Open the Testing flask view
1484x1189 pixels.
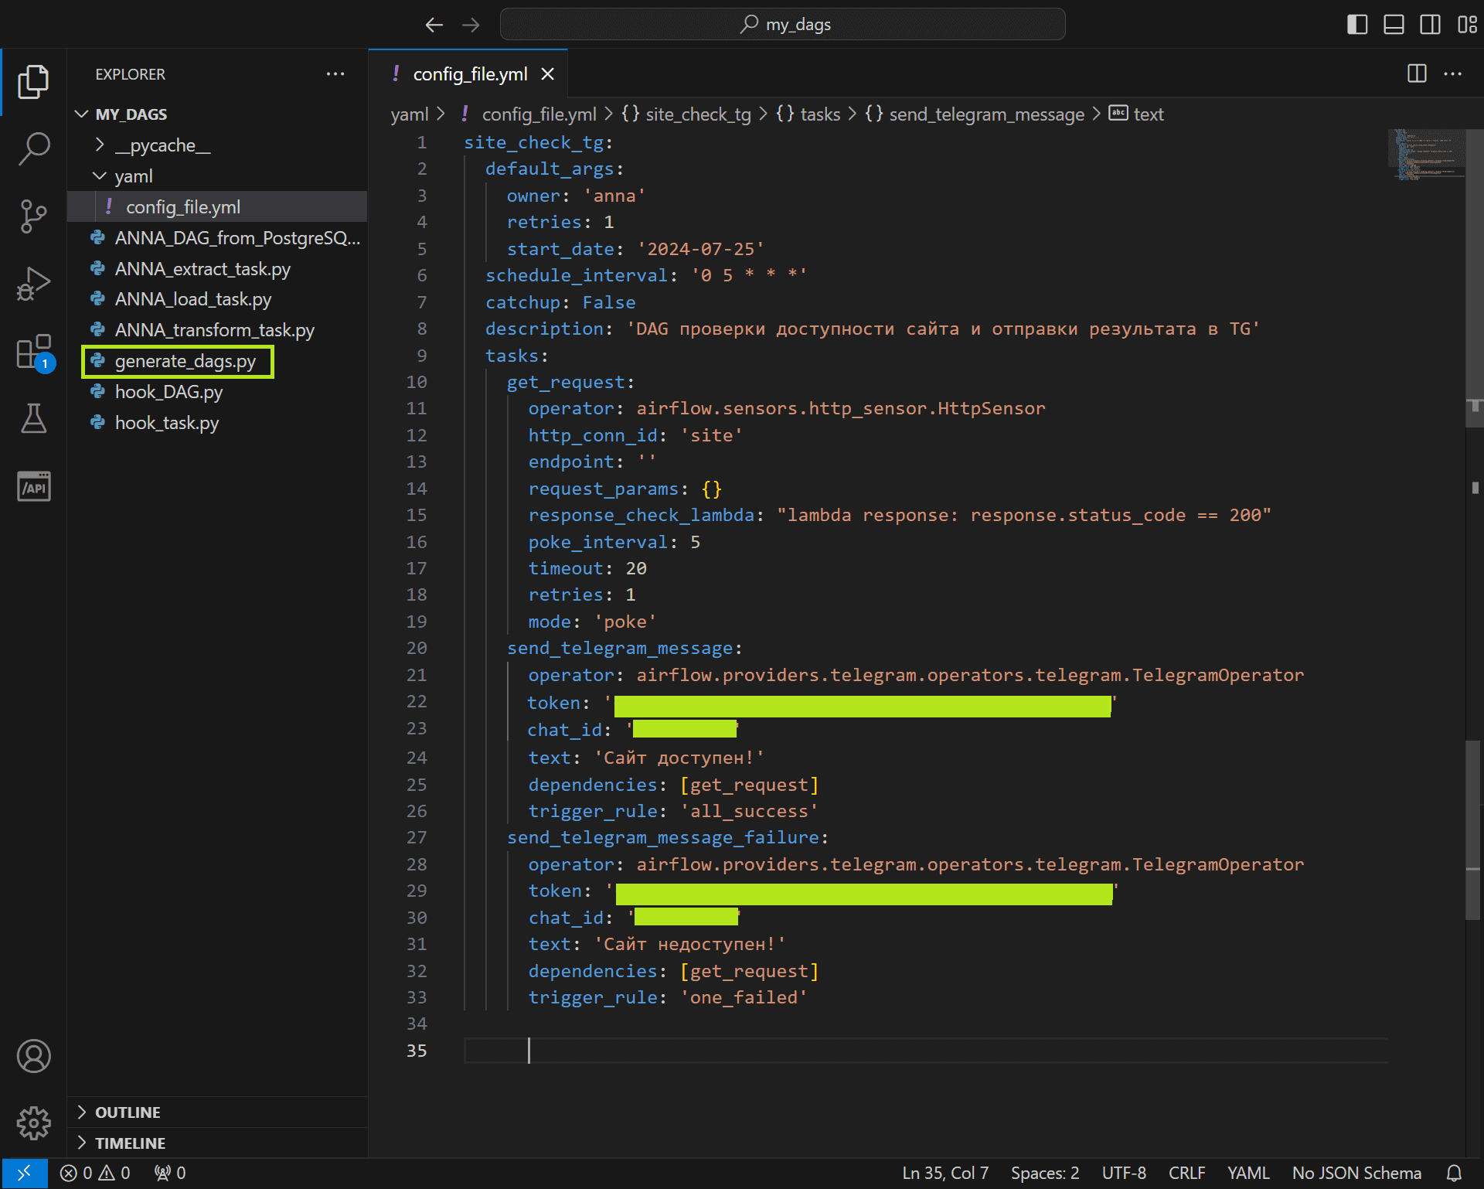coord(33,418)
